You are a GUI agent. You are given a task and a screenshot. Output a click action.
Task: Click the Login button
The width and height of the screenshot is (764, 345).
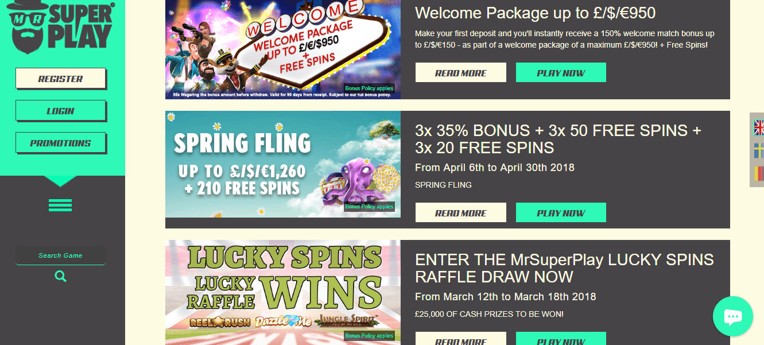coord(60,111)
